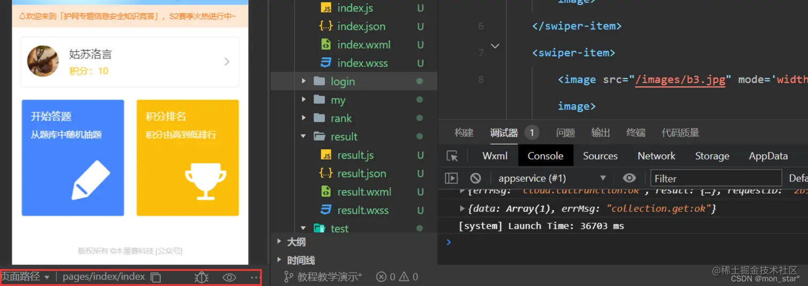
Task: Open the bug debug icon in simulator bar
Action: point(201,277)
